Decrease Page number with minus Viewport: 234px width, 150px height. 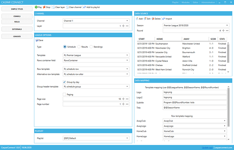click(x=127, y=104)
